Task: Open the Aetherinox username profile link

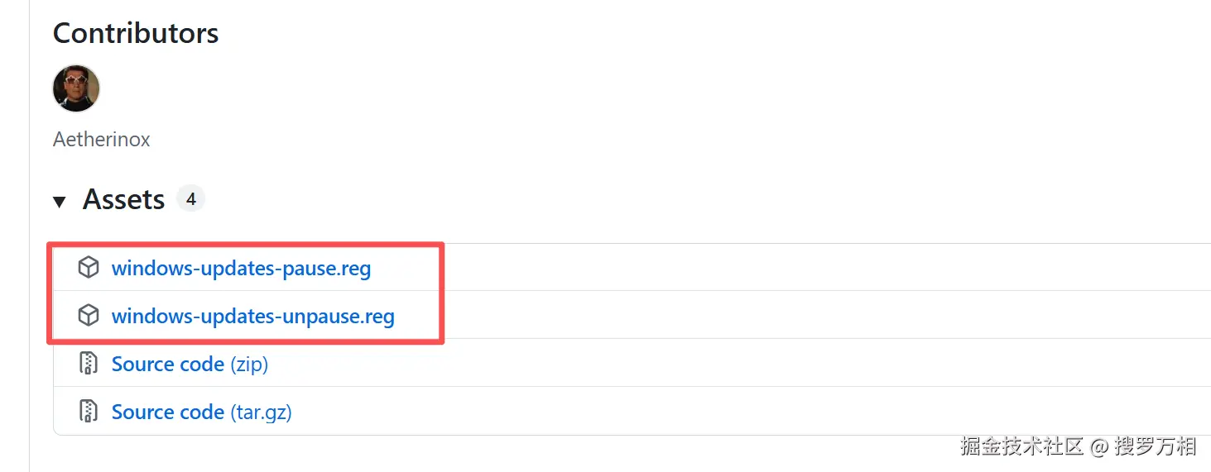Action: point(101,140)
